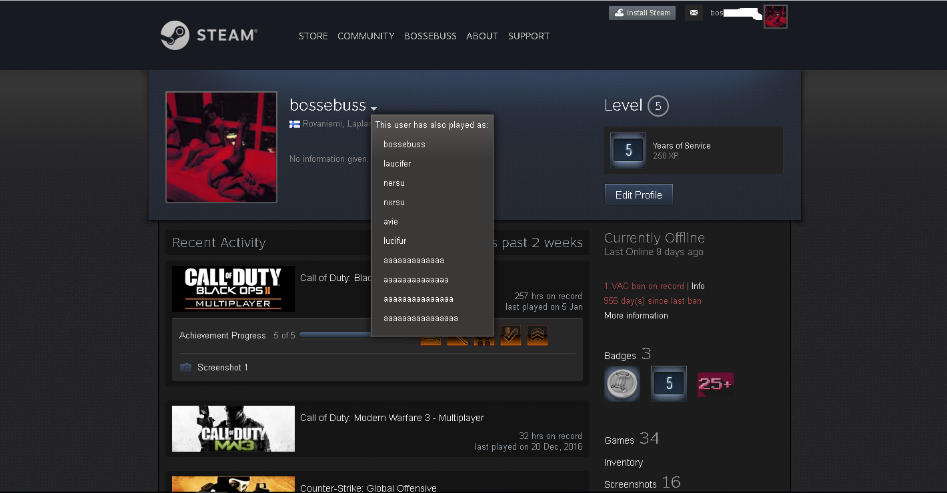Open the VAC ban Info link

pyautogui.click(x=698, y=286)
